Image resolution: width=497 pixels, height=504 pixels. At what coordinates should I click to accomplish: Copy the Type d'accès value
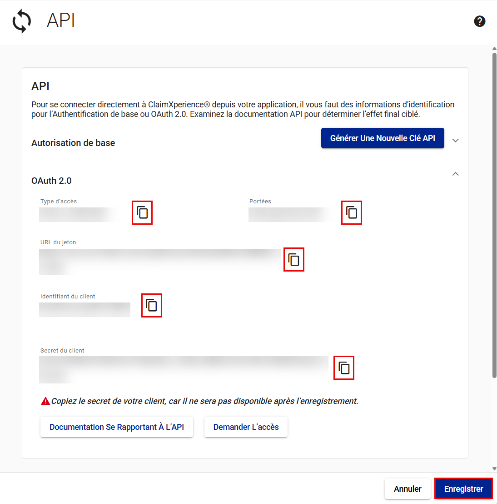point(142,212)
